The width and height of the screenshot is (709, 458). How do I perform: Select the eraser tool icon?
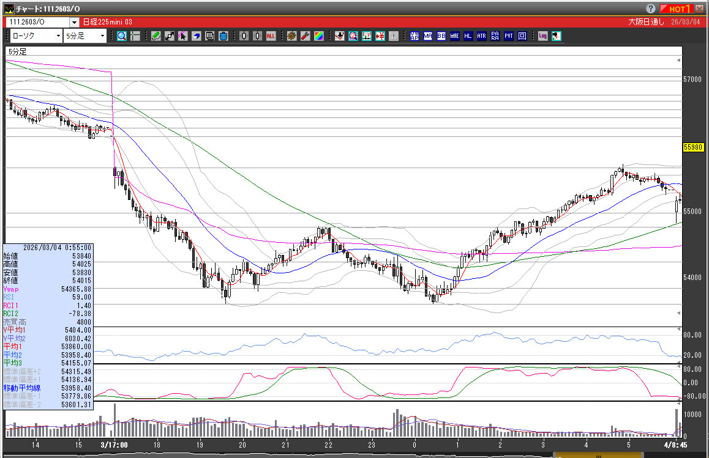[x=197, y=36]
